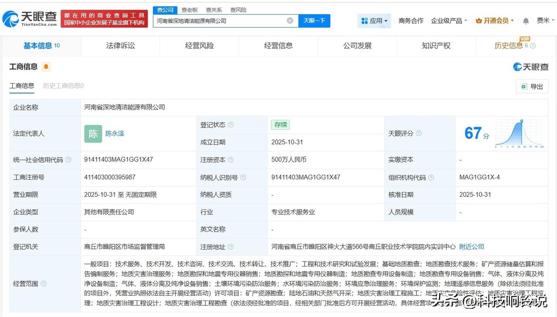Click inside the company search input field
The height and width of the screenshot is (317, 557).
coord(218,20)
